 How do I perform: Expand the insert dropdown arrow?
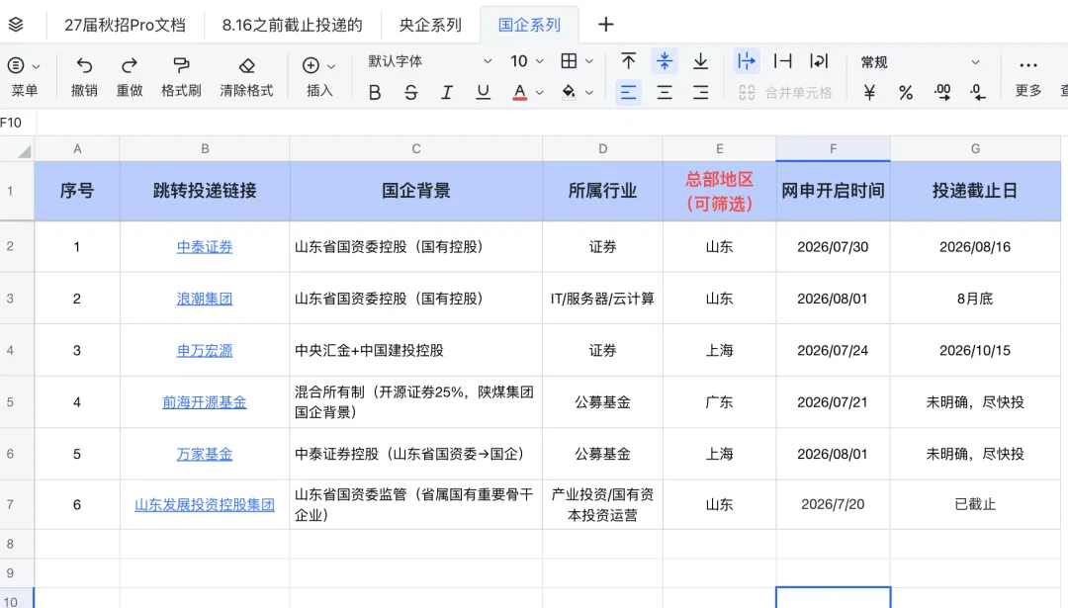click(x=331, y=66)
